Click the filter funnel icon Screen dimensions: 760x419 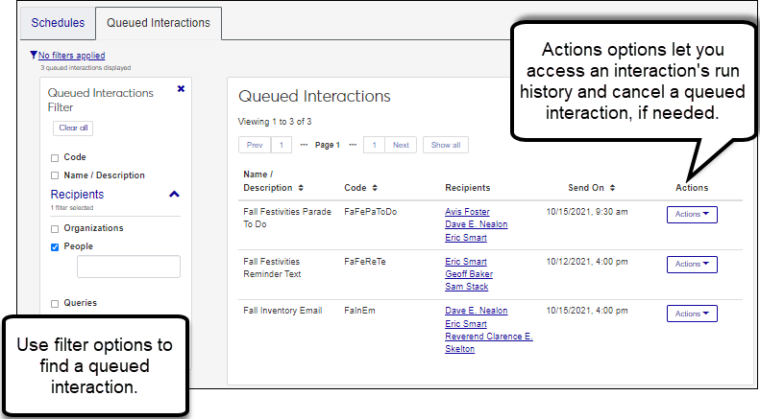click(34, 56)
